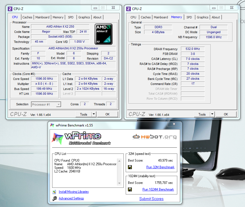Click the Submit Scores link
This screenshot has width=245, height=207.
[151, 199]
